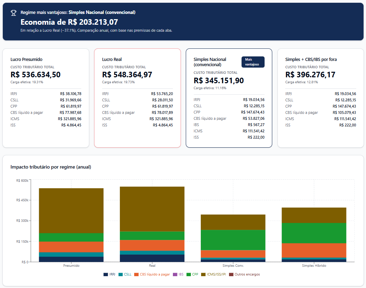Click 'Carga efetiva: 19.31%' text

point(27,82)
